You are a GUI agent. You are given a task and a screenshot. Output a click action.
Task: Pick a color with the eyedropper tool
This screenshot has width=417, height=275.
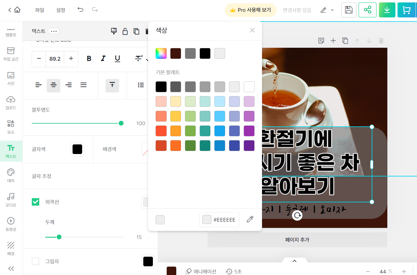(x=250, y=219)
